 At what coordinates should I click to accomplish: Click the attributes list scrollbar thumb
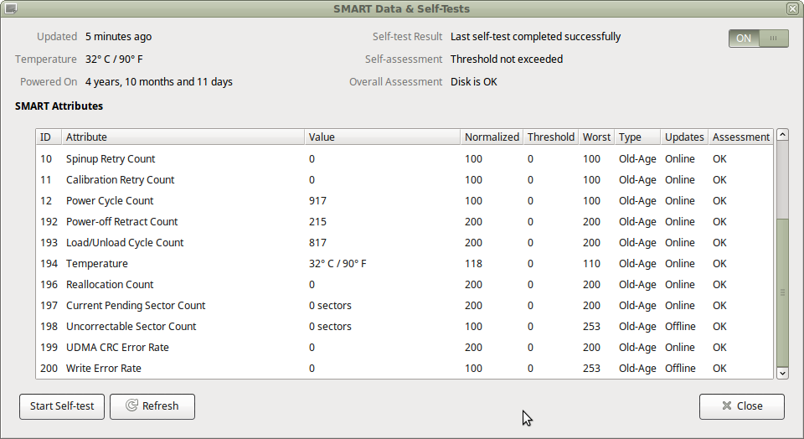782,292
